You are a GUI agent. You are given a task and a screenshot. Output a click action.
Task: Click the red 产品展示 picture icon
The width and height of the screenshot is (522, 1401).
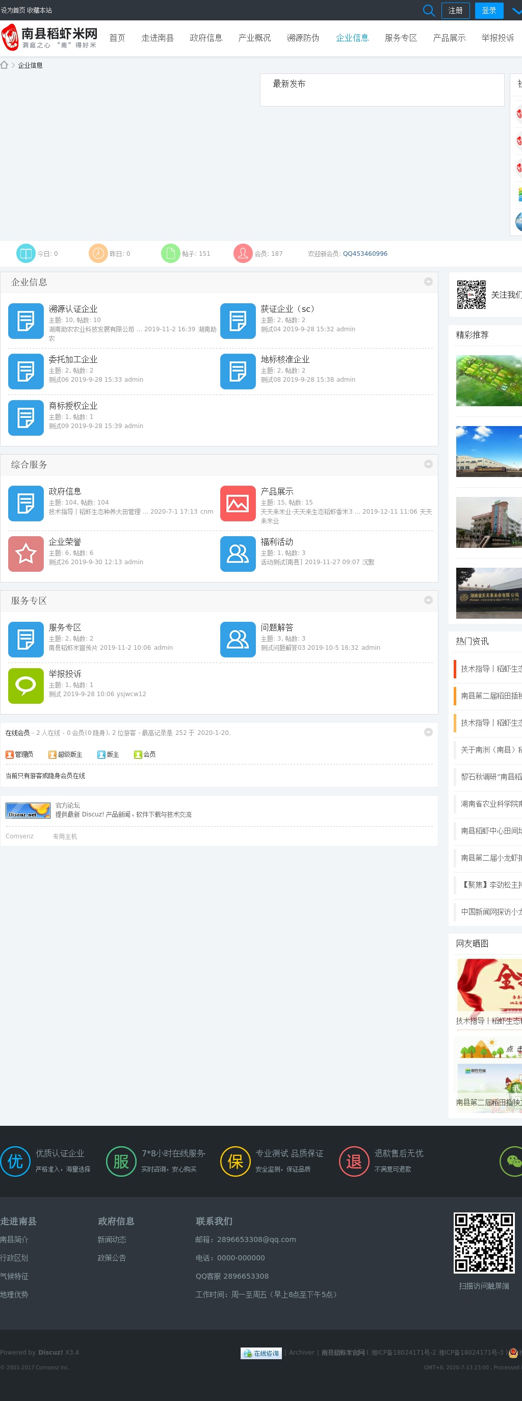pos(238,503)
